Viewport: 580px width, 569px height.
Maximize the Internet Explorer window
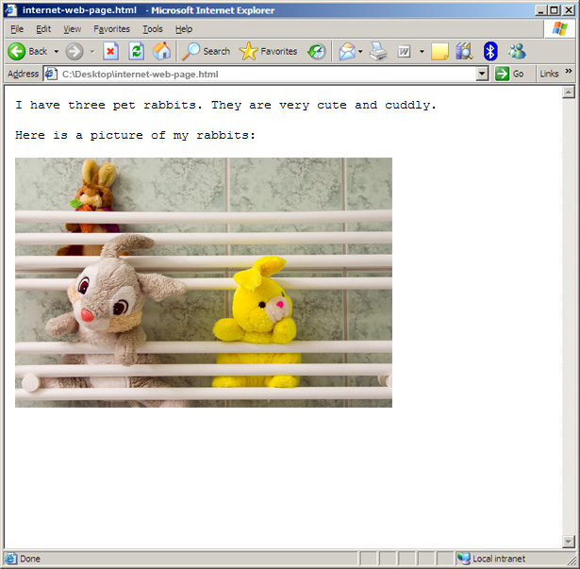pyautogui.click(x=554, y=10)
